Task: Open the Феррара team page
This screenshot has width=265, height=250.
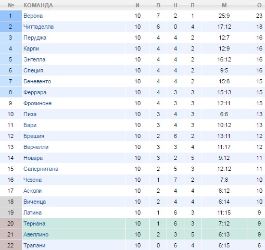Action: pos(35,92)
